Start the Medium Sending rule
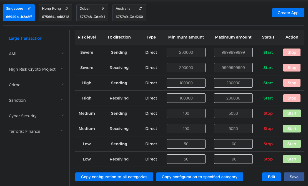This screenshot has width=308, height=186. (x=292, y=113)
